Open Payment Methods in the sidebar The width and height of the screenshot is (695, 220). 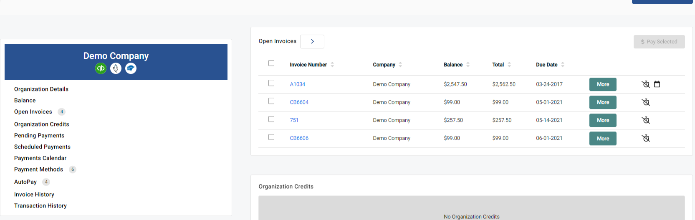[38, 169]
